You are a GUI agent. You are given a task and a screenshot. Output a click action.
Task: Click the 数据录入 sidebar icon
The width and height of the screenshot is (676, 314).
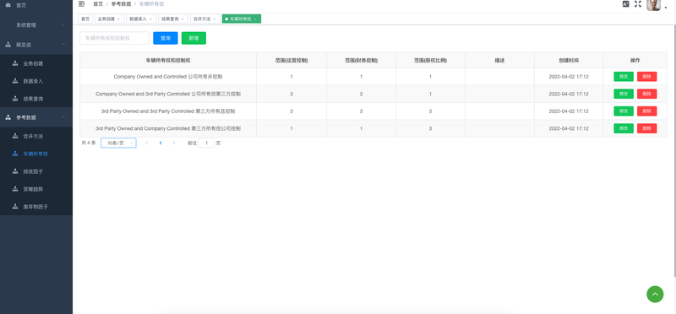pyautogui.click(x=15, y=81)
